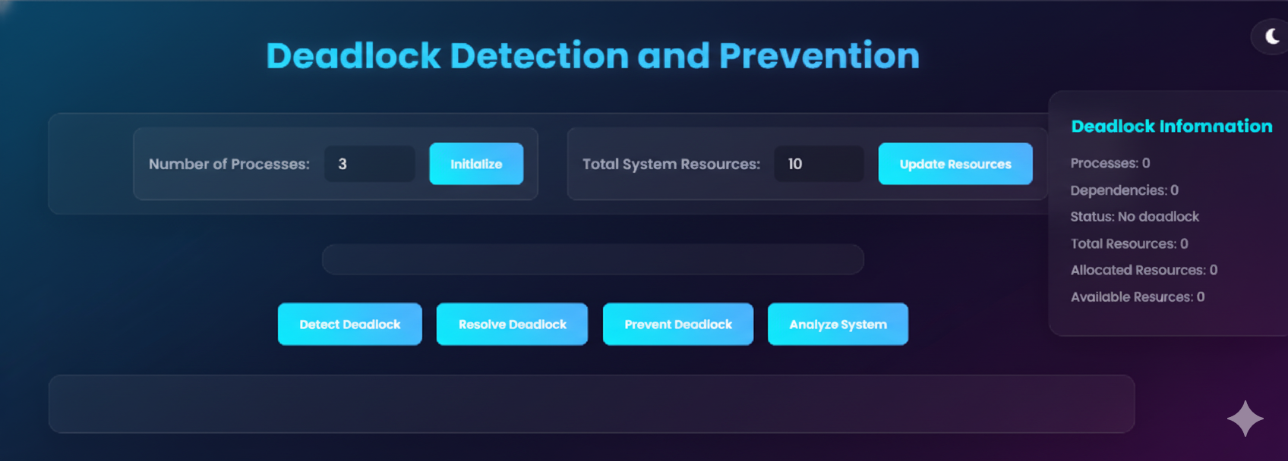Toggle dark mode with the moon icon
The width and height of the screenshot is (1288, 461).
click(x=1272, y=36)
